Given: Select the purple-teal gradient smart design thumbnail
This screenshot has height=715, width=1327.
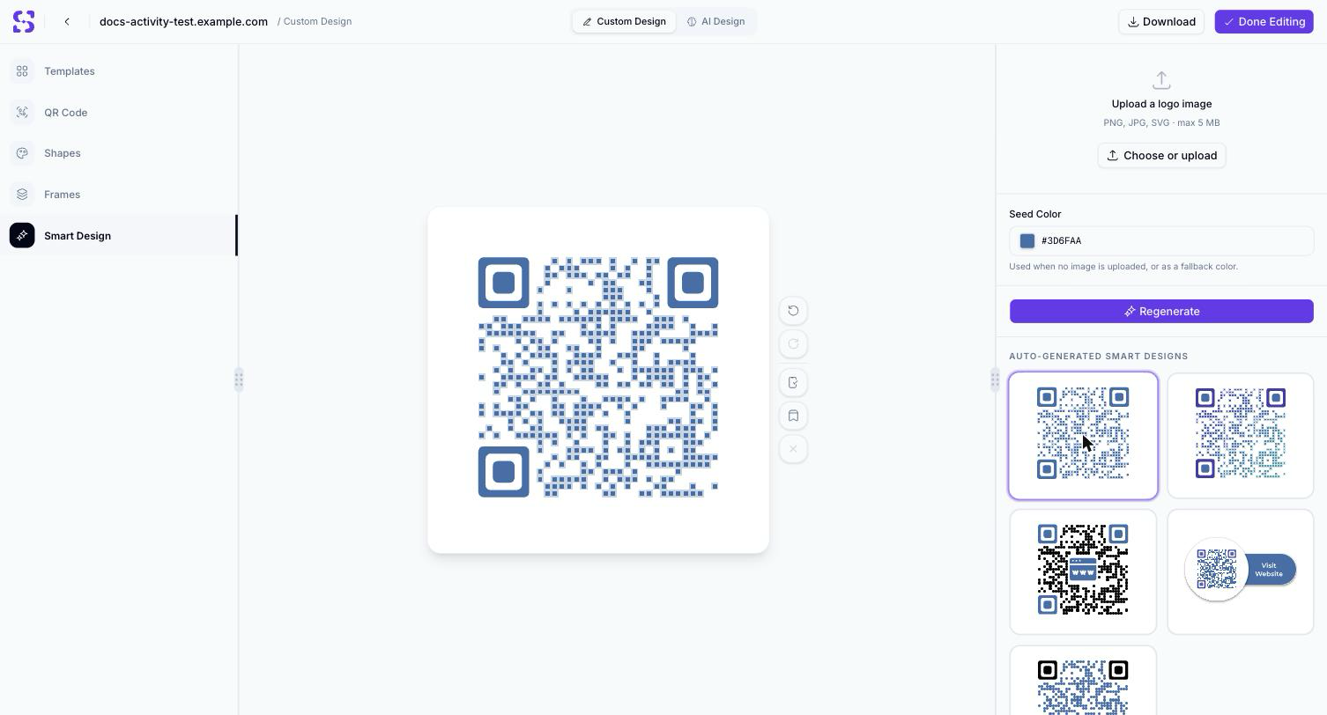Looking at the screenshot, I should coord(1241,436).
